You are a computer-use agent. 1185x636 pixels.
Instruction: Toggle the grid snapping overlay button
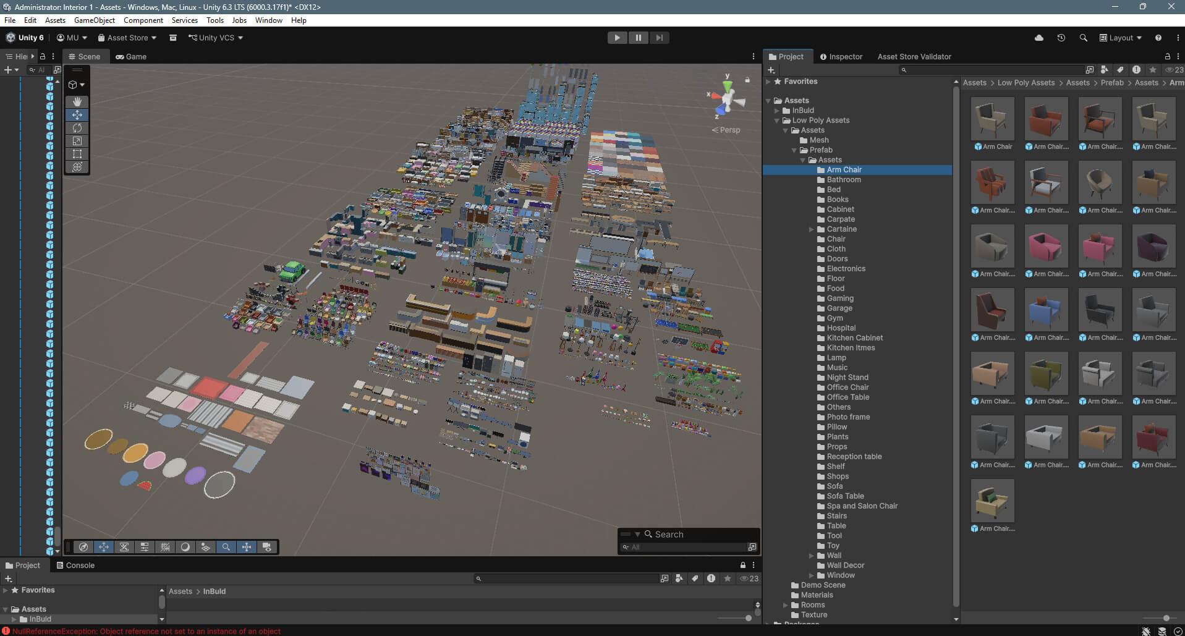click(x=165, y=547)
